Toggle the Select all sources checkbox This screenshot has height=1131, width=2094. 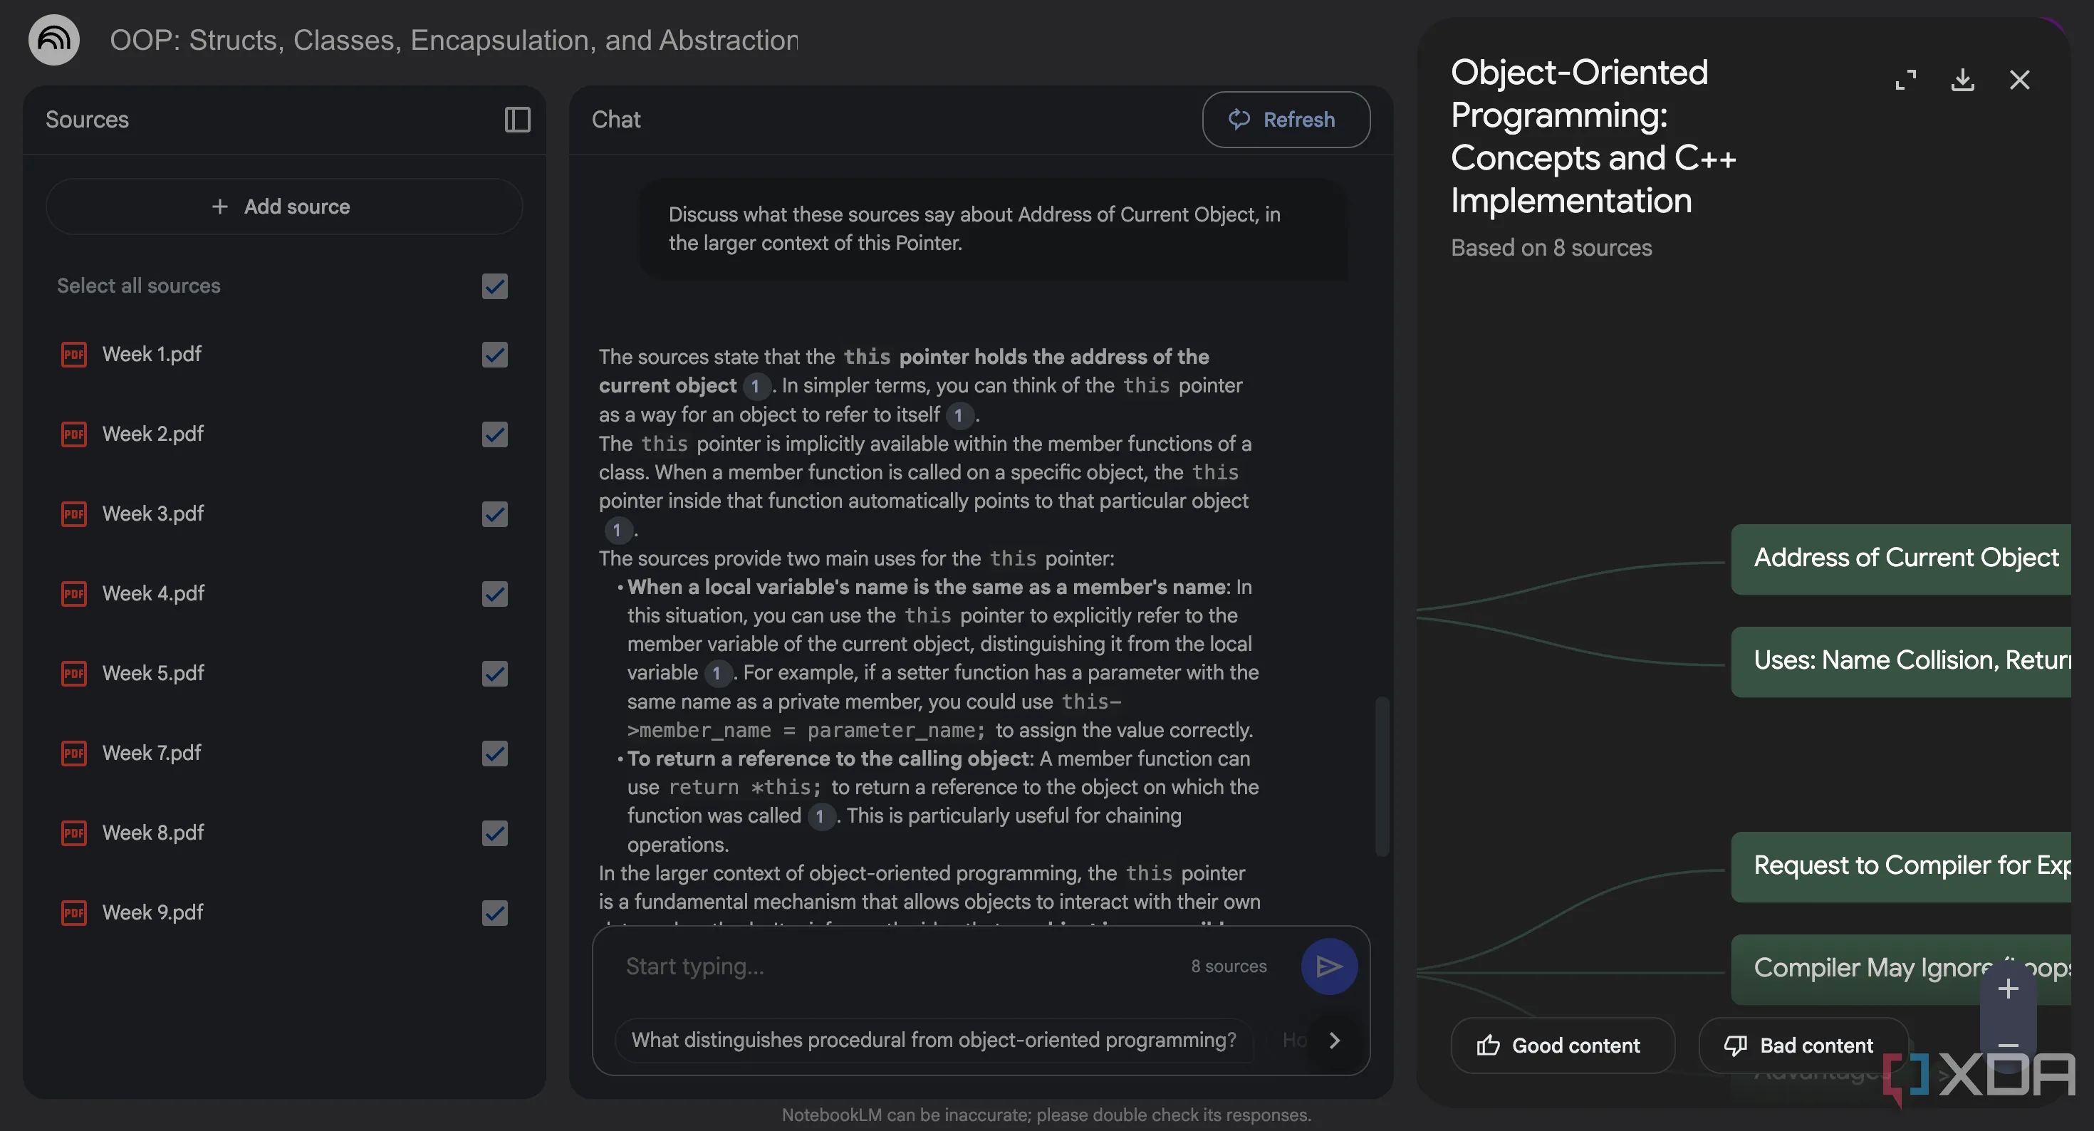(x=494, y=286)
